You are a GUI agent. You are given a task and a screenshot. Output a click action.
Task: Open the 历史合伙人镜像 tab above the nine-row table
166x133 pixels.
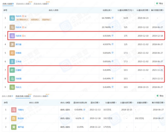coord(41,4)
